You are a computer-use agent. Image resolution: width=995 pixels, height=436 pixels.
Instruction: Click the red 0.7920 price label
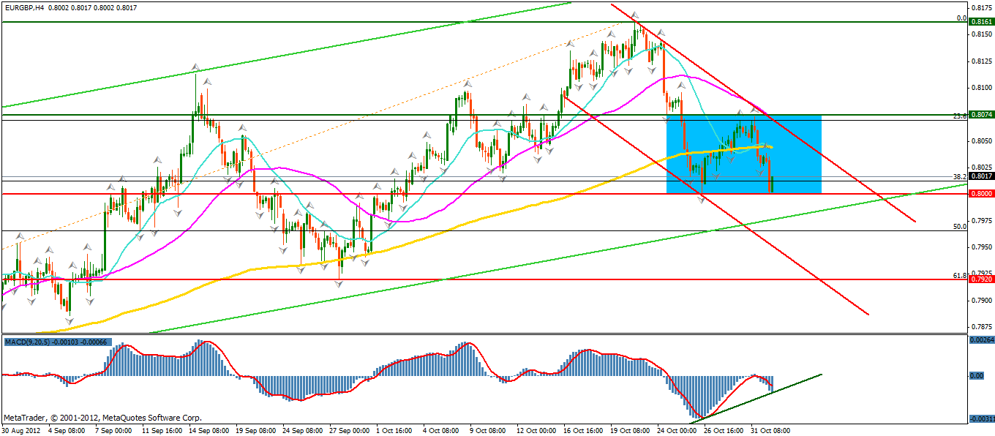[x=980, y=279]
